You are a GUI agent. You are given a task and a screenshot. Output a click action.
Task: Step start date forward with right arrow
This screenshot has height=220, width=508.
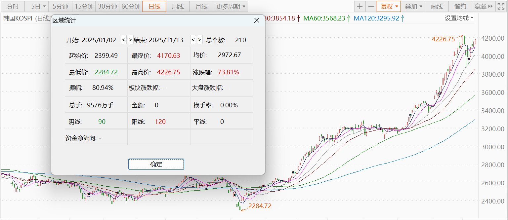pos(130,40)
